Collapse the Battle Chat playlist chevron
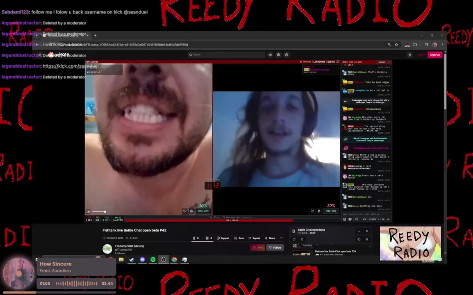 359,231
